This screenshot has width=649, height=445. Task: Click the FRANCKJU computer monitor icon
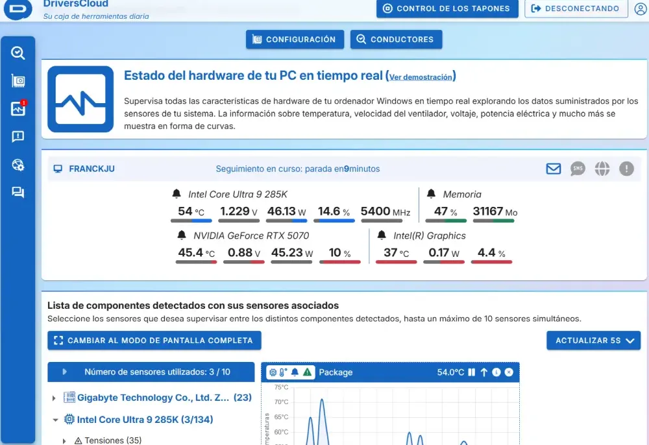[58, 169]
